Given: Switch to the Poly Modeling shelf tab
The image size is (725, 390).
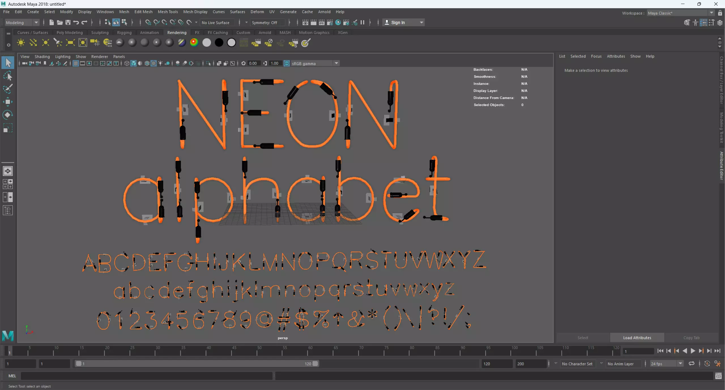Looking at the screenshot, I should point(70,32).
